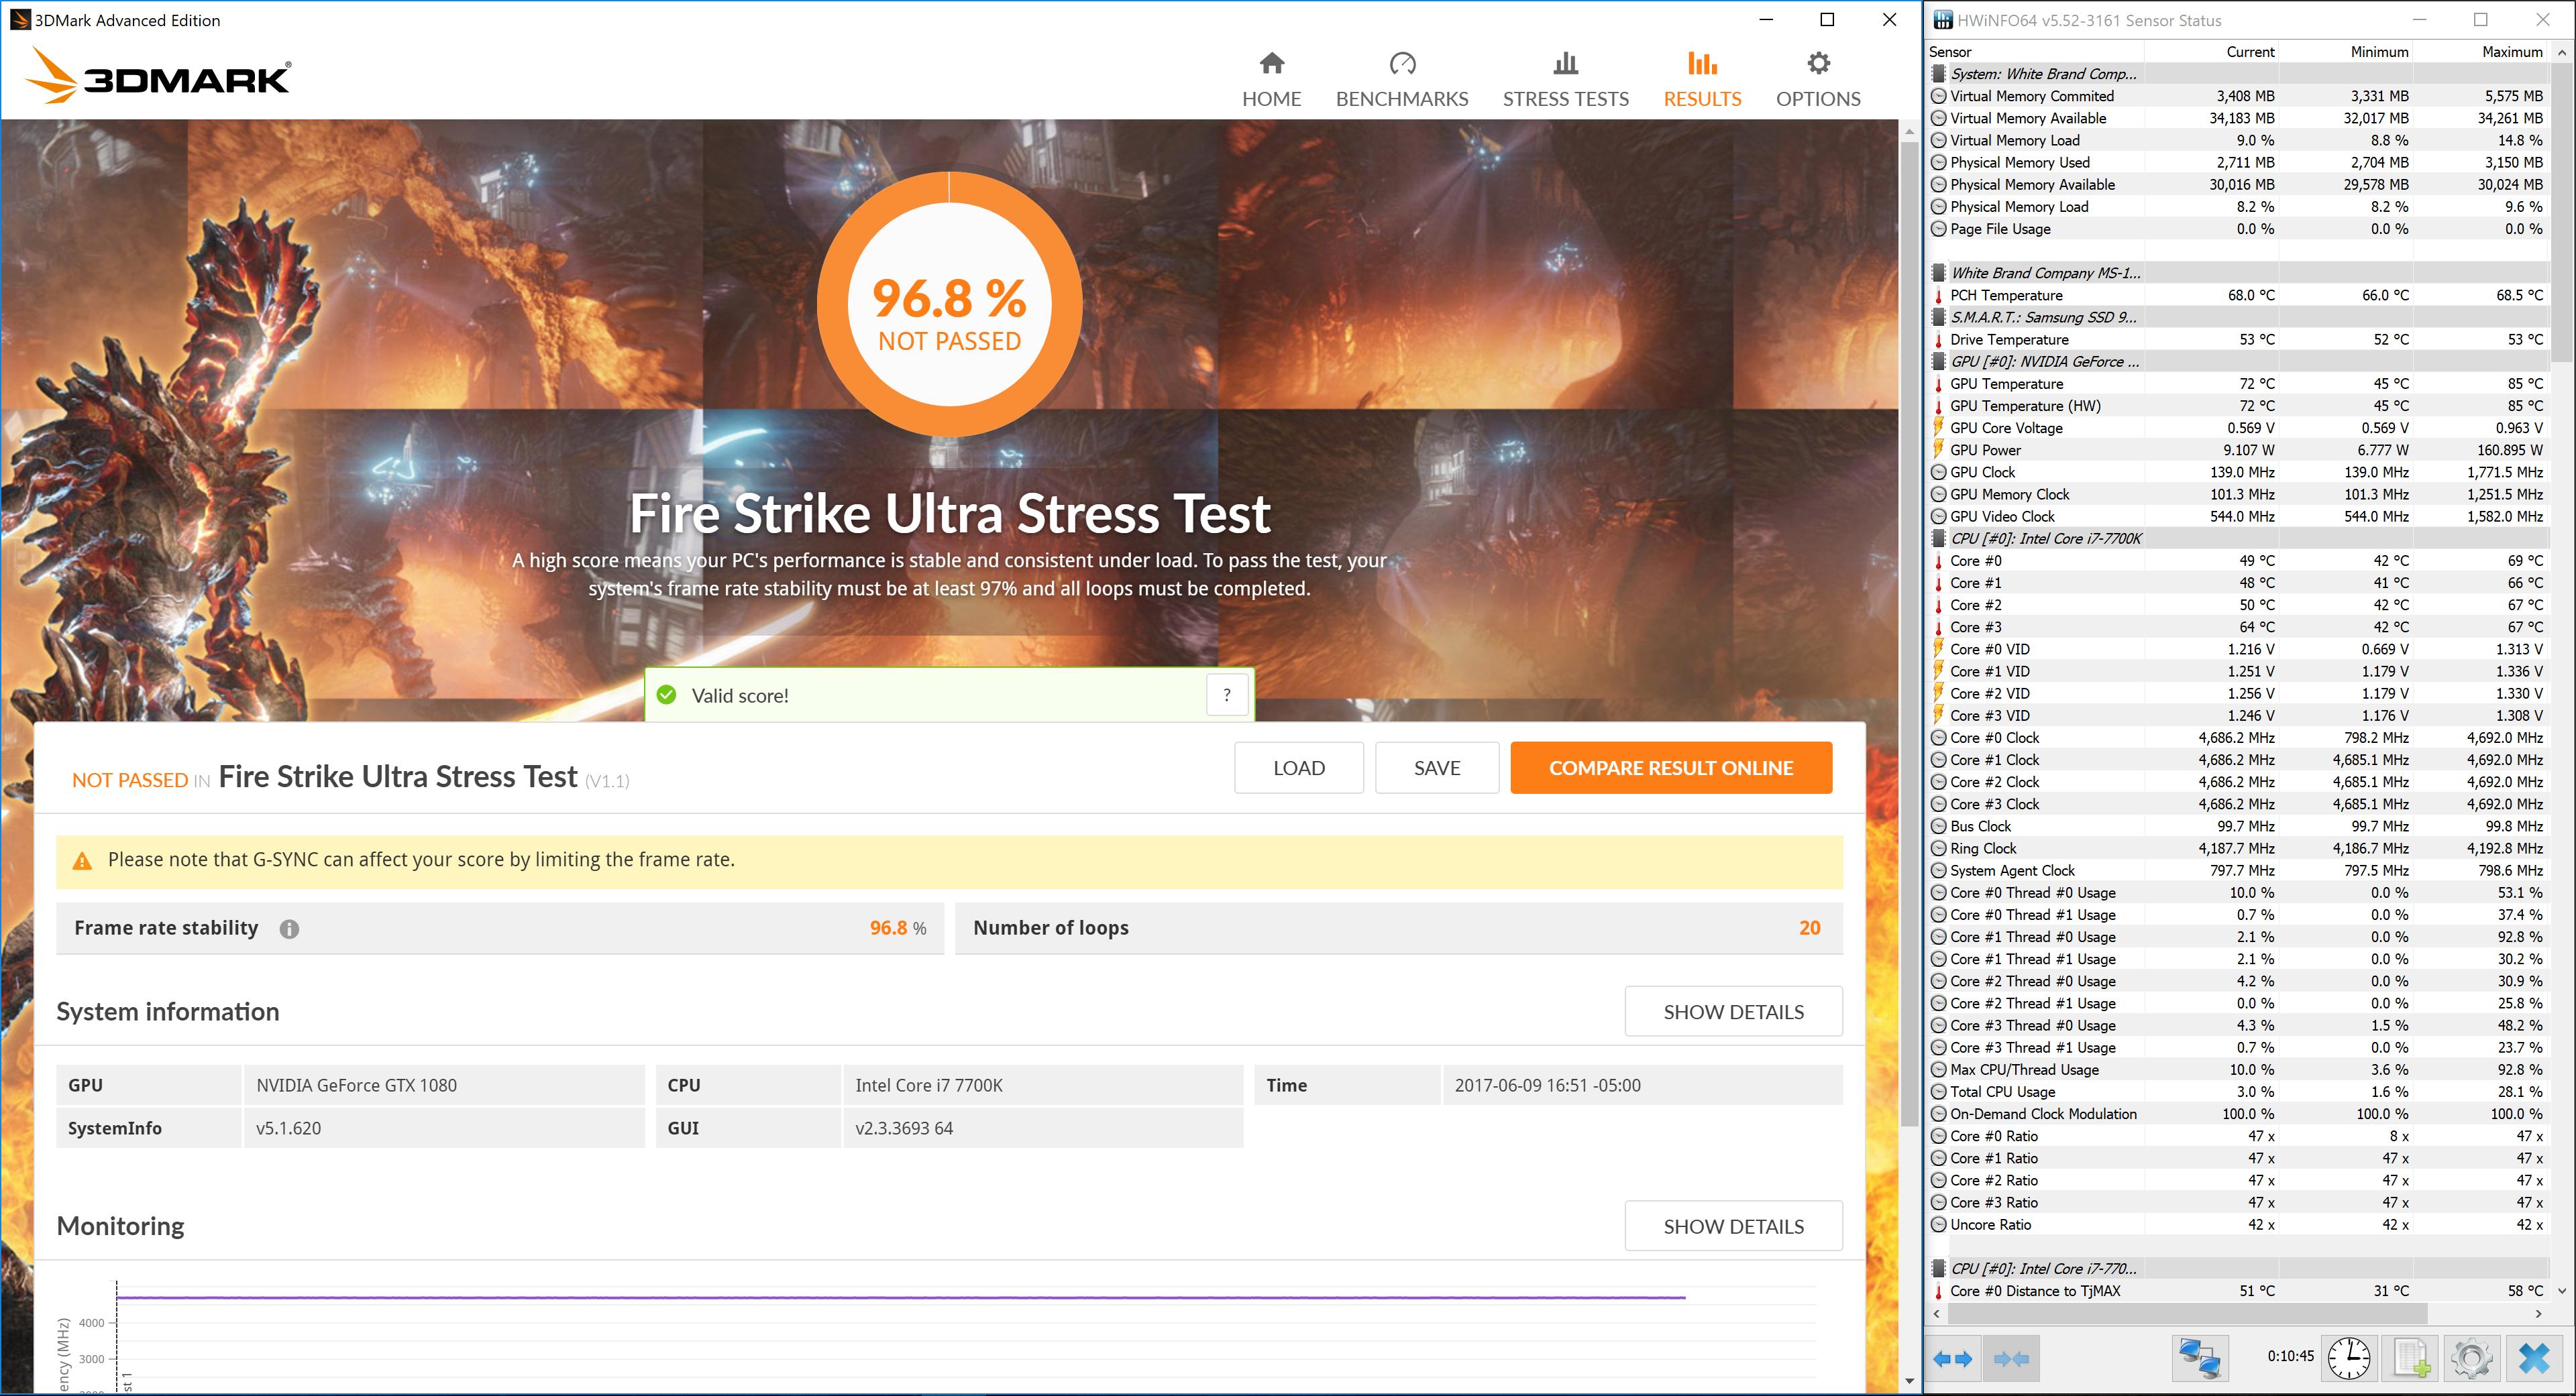Click the HWiNFO shrink columns arrows icon

2011,1359
